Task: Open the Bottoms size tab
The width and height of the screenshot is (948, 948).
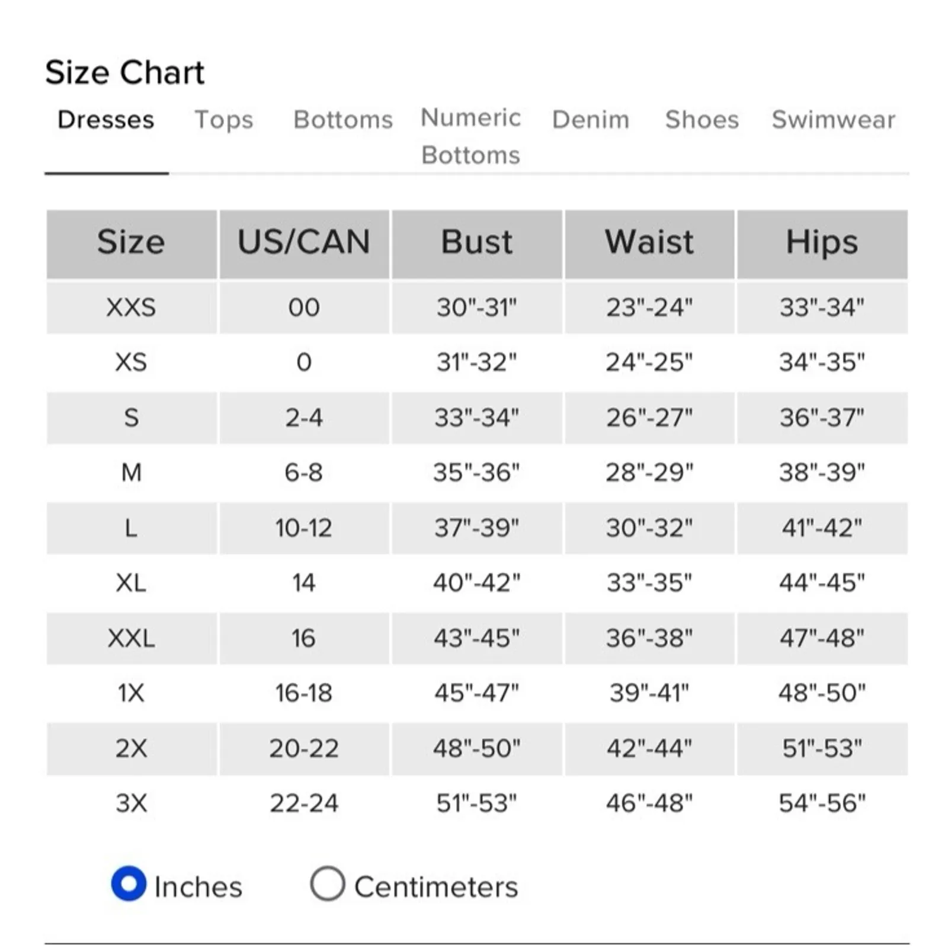Action: pos(343,120)
